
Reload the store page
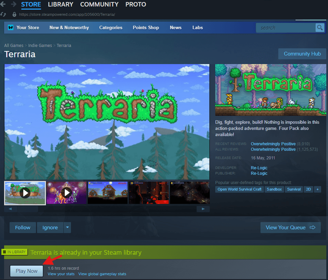3,14
